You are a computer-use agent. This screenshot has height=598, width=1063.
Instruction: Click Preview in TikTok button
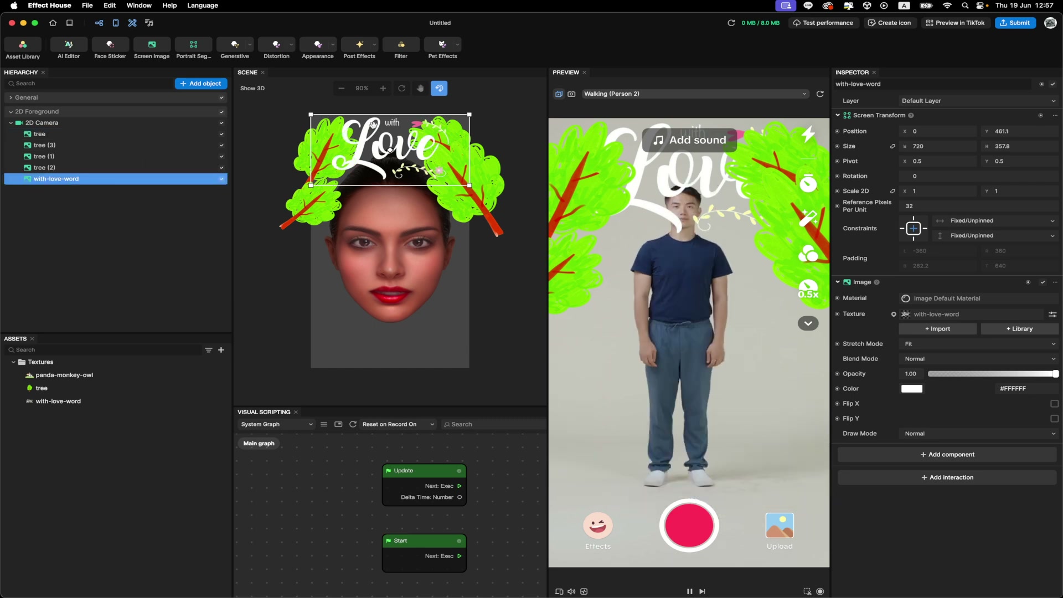coord(955,23)
